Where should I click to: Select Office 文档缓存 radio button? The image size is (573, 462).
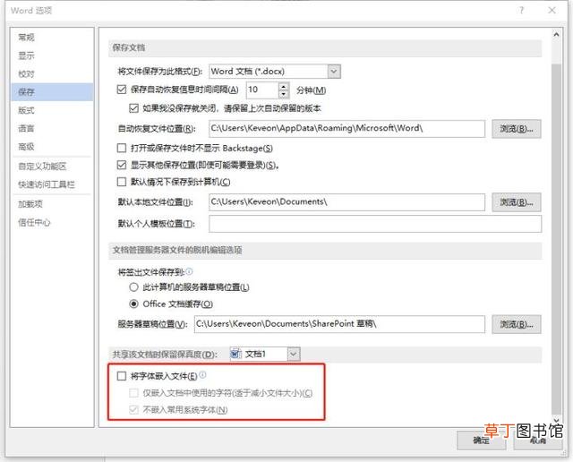[133, 304]
